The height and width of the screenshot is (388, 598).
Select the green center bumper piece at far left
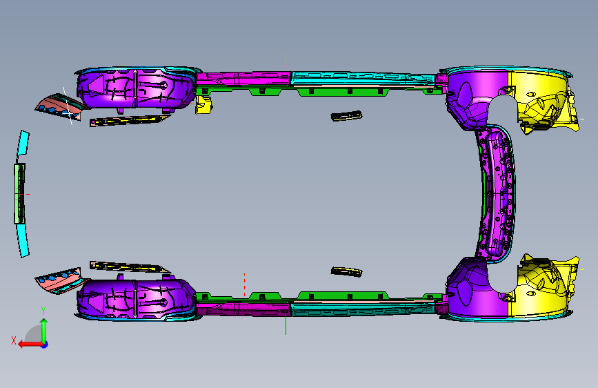tap(19, 193)
